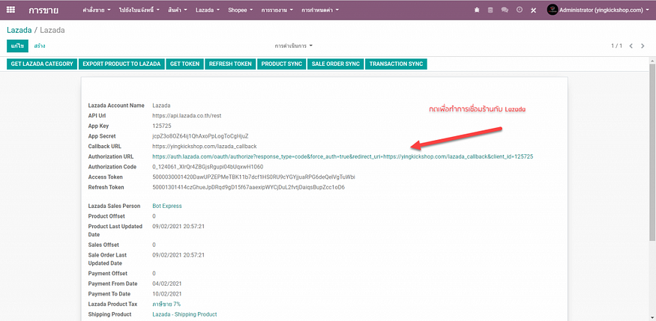Click the SALE ORDER SYNC button
The image size is (656, 321).
[x=336, y=64]
